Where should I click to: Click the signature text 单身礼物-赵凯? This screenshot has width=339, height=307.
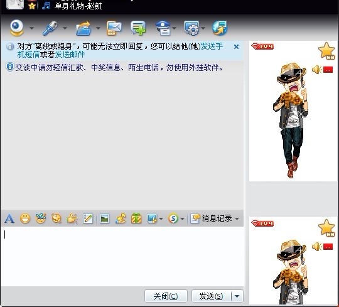tap(78, 6)
